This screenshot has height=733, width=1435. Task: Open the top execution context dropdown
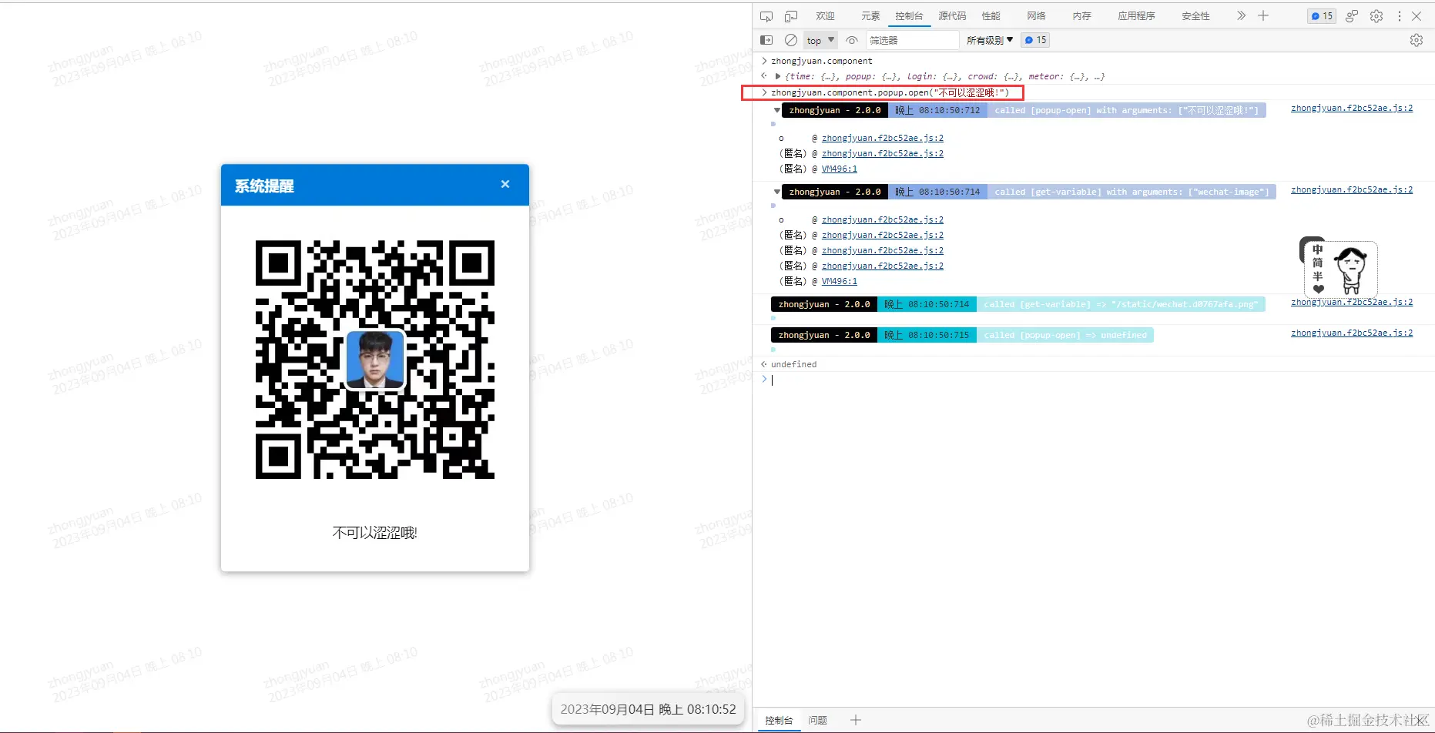[x=820, y=40]
